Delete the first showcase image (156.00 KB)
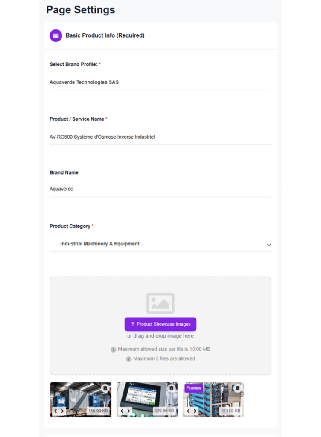 click(105, 388)
